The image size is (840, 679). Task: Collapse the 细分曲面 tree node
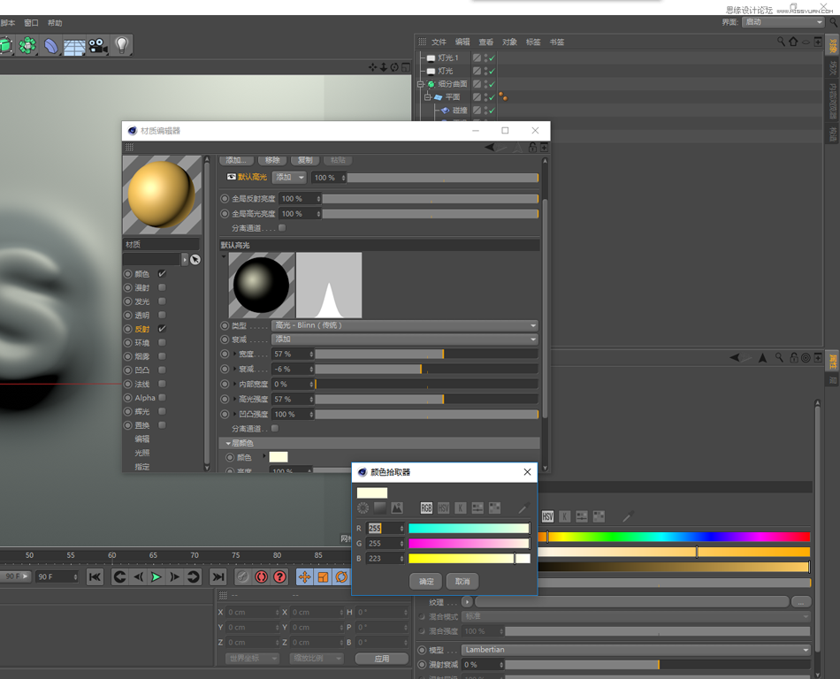click(421, 84)
